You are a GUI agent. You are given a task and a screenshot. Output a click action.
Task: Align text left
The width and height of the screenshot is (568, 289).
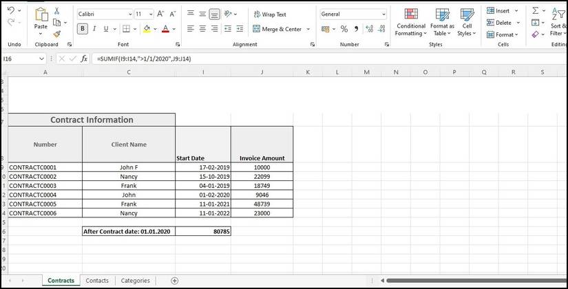point(191,29)
